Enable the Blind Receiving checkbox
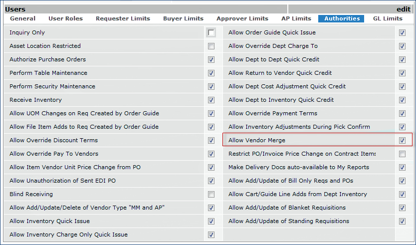Viewport: 416px width, 245px height. [x=211, y=195]
